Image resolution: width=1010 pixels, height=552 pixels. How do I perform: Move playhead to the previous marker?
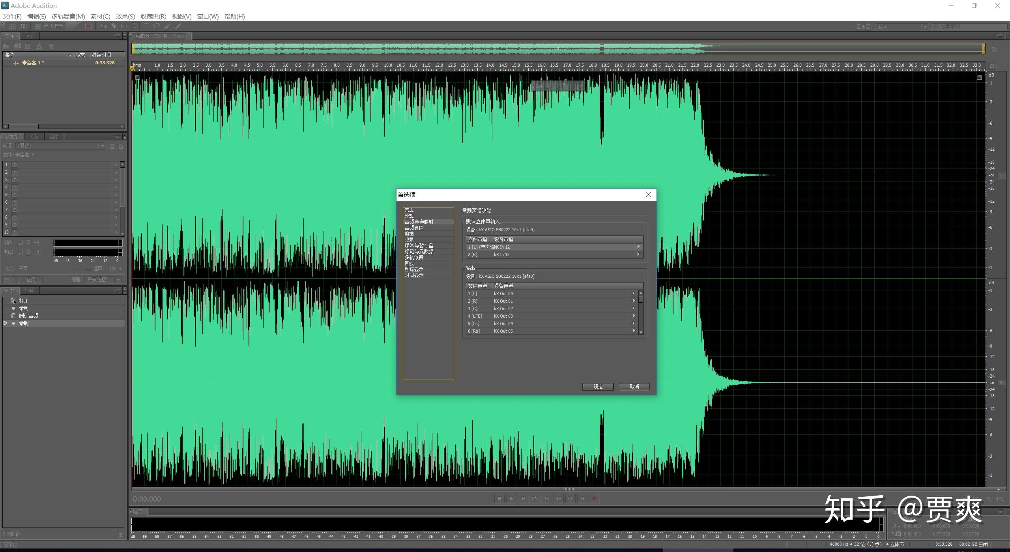click(546, 499)
